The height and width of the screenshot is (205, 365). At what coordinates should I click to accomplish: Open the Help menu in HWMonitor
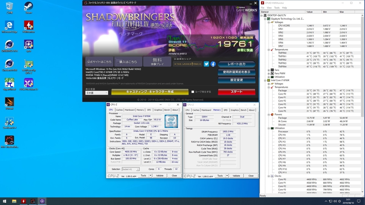[x=284, y=8]
